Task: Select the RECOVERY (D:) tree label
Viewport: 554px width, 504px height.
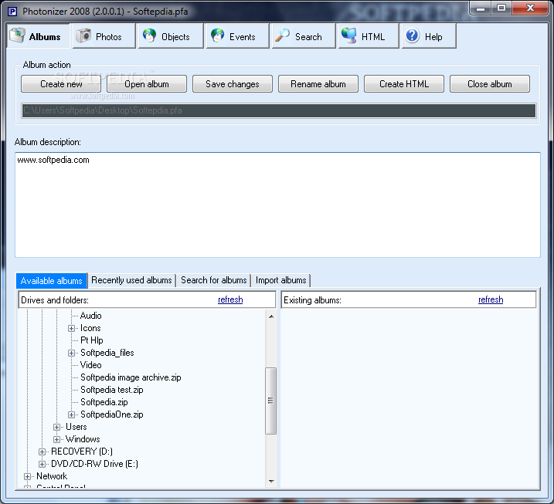Action: tap(82, 452)
